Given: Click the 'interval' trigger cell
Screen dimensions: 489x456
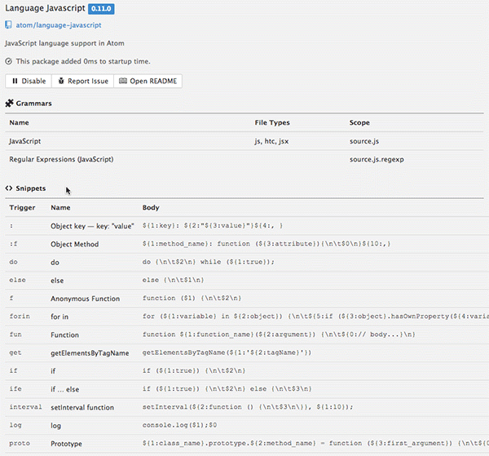Looking at the screenshot, I should 25,407.
